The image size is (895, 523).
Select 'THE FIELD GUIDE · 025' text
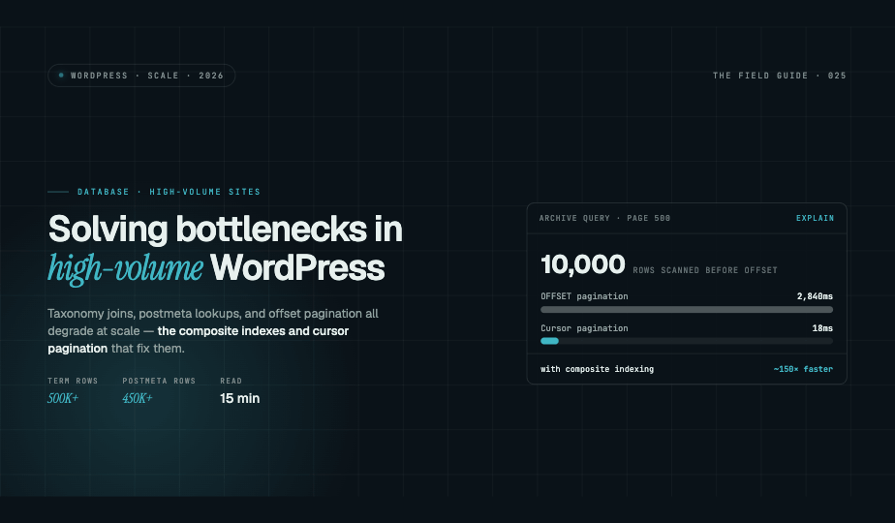(x=779, y=76)
